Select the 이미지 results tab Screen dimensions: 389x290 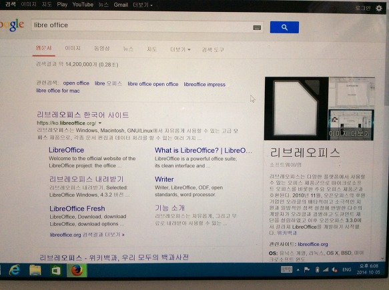click(73, 48)
